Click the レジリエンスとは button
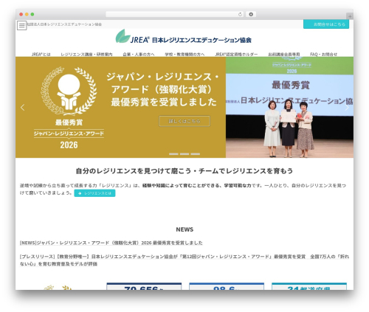This screenshot has width=369, height=312. (x=94, y=193)
